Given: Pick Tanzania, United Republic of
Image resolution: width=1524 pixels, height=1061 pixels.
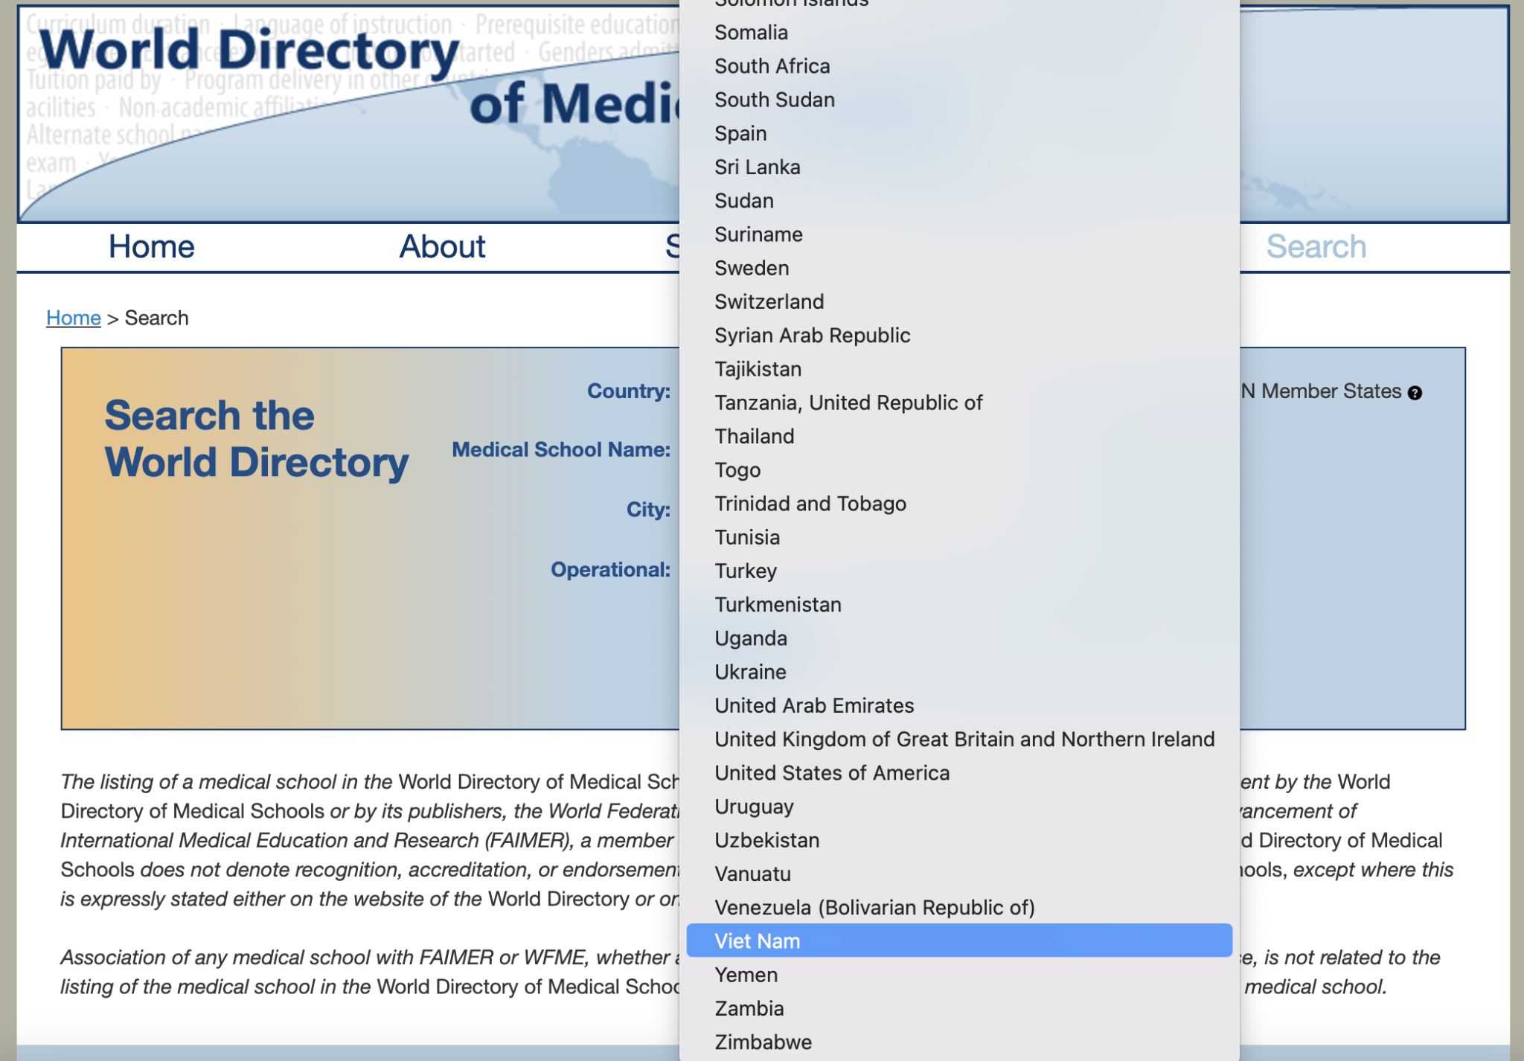Looking at the screenshot, I should tap(959, 403).
